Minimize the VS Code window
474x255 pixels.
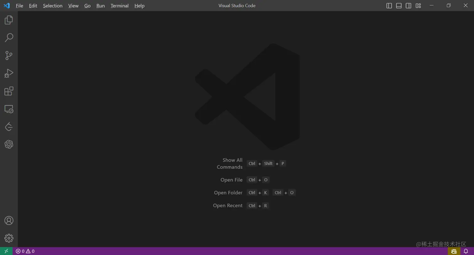point(432,6)
